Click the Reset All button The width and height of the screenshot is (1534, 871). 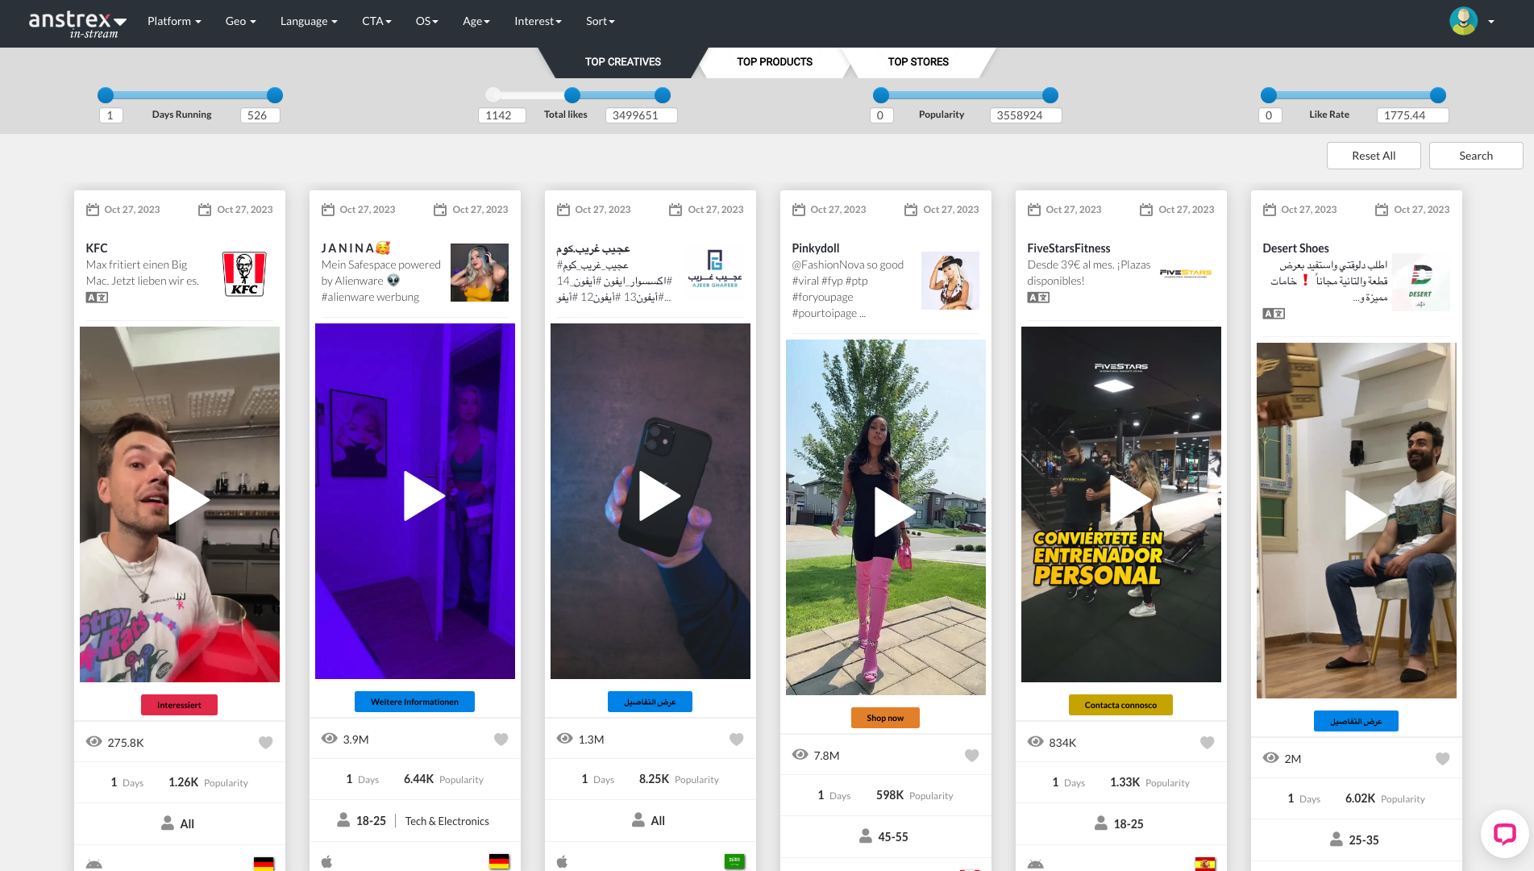coord(1374,156)
